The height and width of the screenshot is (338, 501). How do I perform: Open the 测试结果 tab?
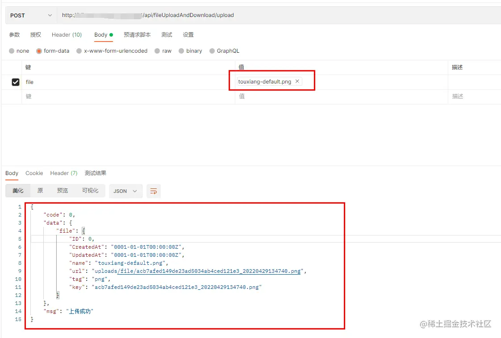pos(95,173)
